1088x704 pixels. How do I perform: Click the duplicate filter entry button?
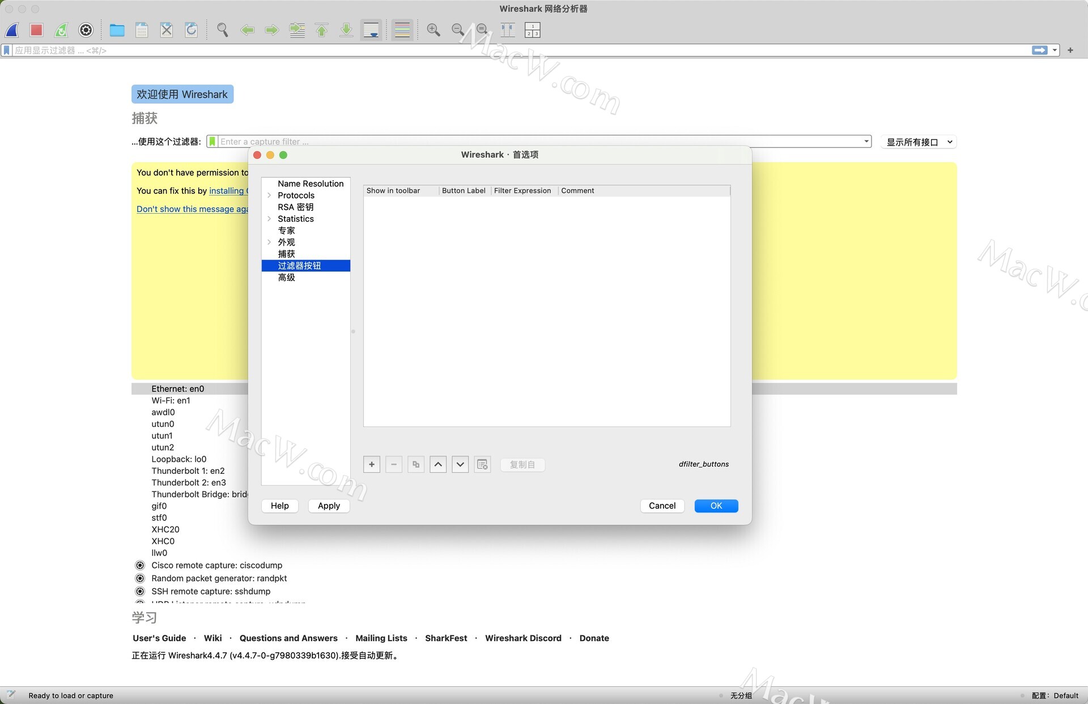click(416, 464)
